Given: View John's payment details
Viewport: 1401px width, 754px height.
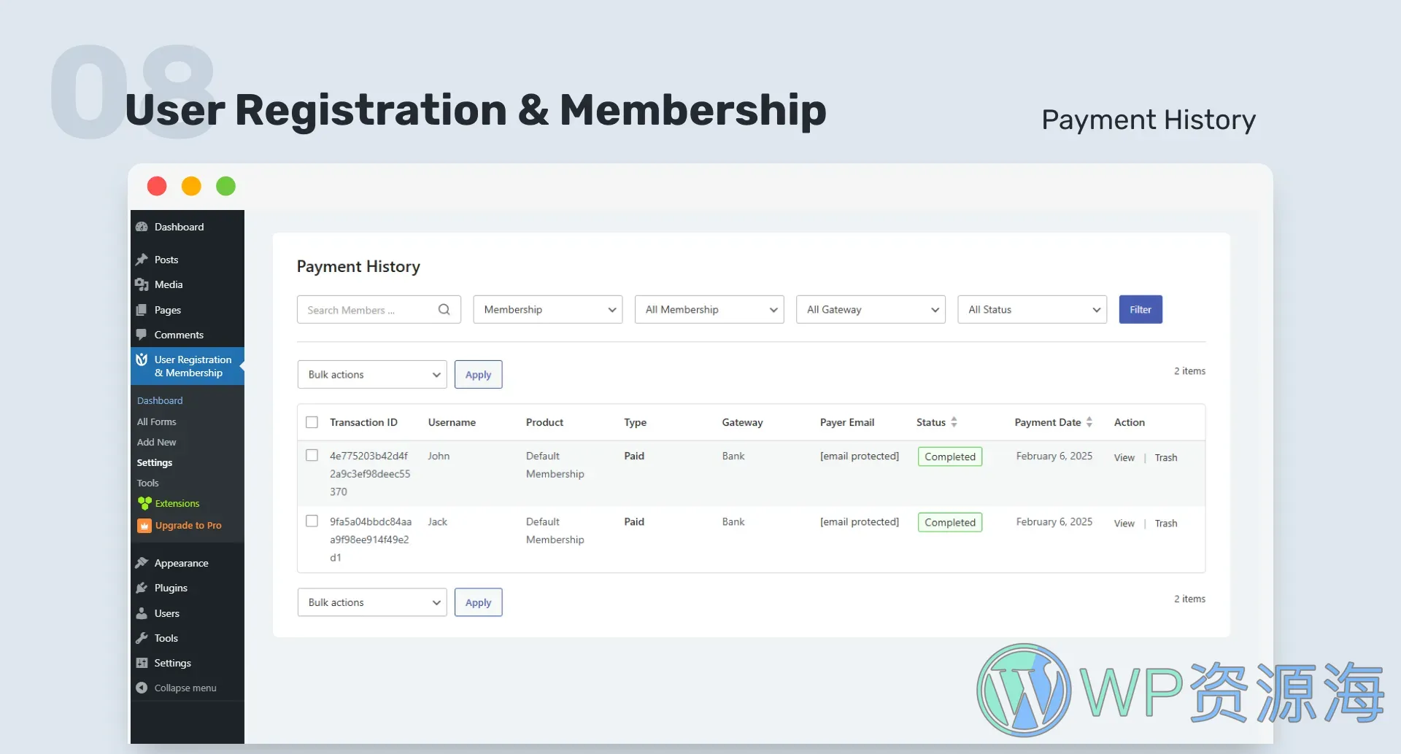Looking at the screenshot, I should coord(1124,457).
